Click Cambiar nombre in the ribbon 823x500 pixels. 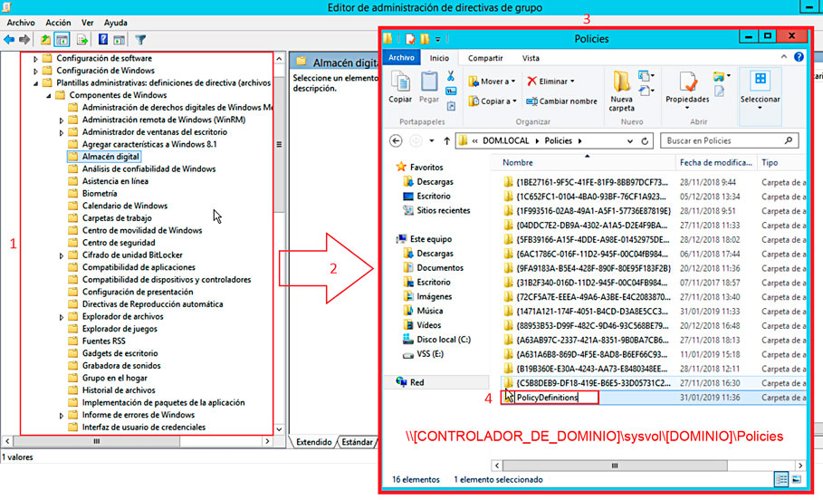[x=561, y=101]
